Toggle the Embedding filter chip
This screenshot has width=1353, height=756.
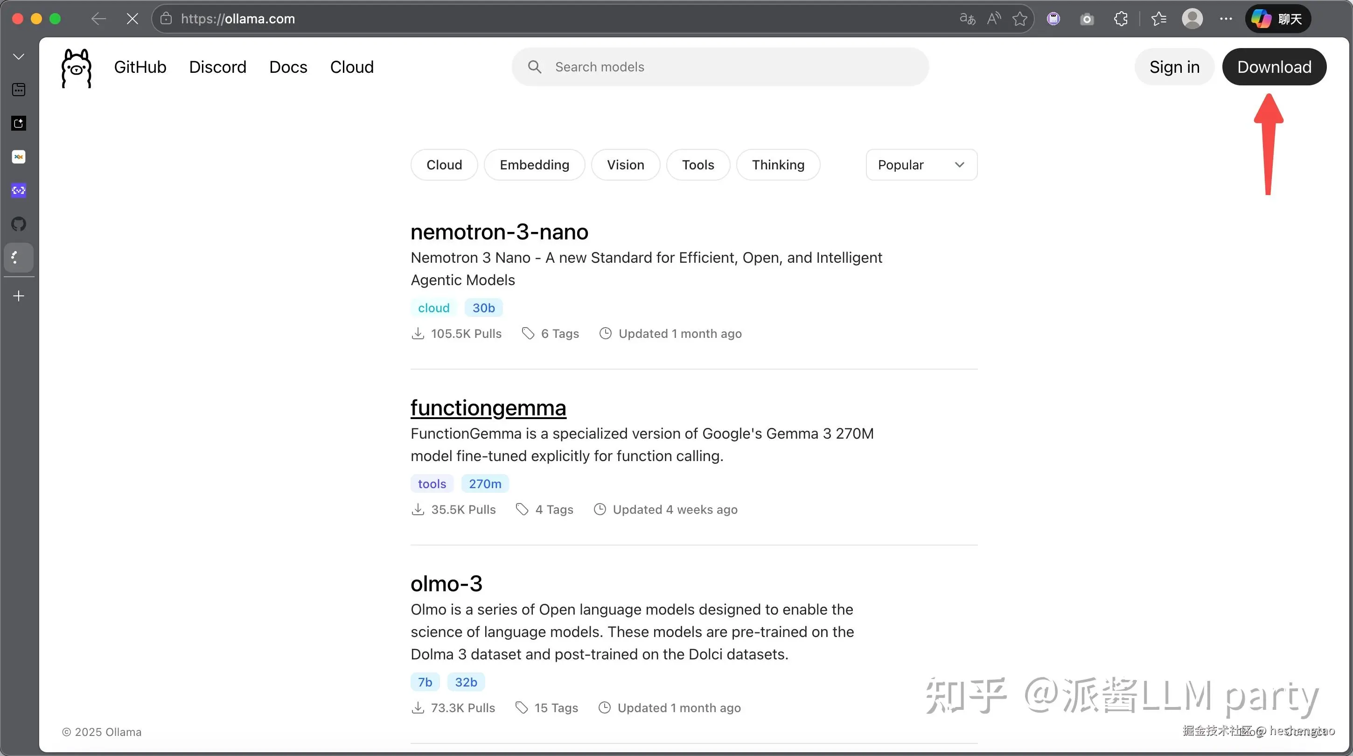[x=534, y=165]
